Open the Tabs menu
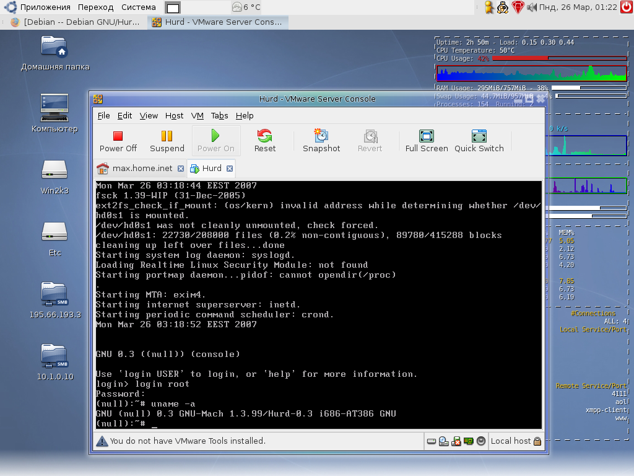This screenshot has height=476, width=634. tap(220, 116)
